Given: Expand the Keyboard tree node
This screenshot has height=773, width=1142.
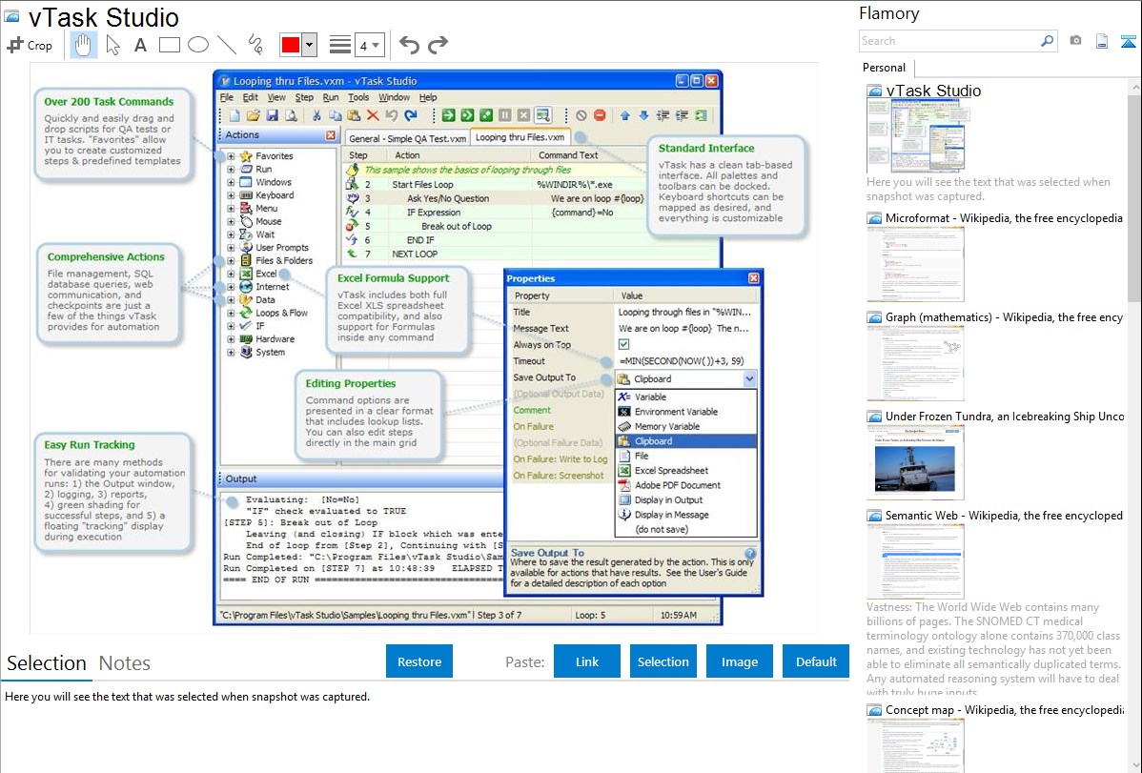Looking at the screenshot, I should click(231, 195).
